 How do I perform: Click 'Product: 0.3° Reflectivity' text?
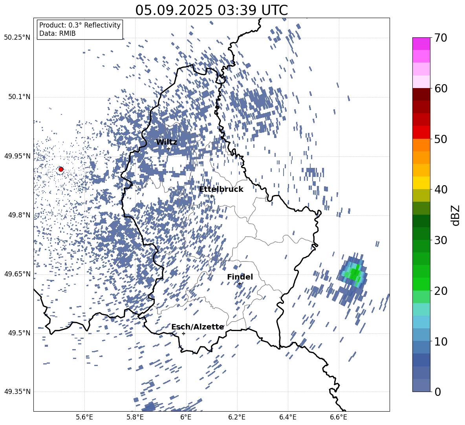[x=80, y=25]
